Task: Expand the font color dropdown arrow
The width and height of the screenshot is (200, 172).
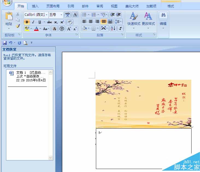Action: (x=40, y=29)
